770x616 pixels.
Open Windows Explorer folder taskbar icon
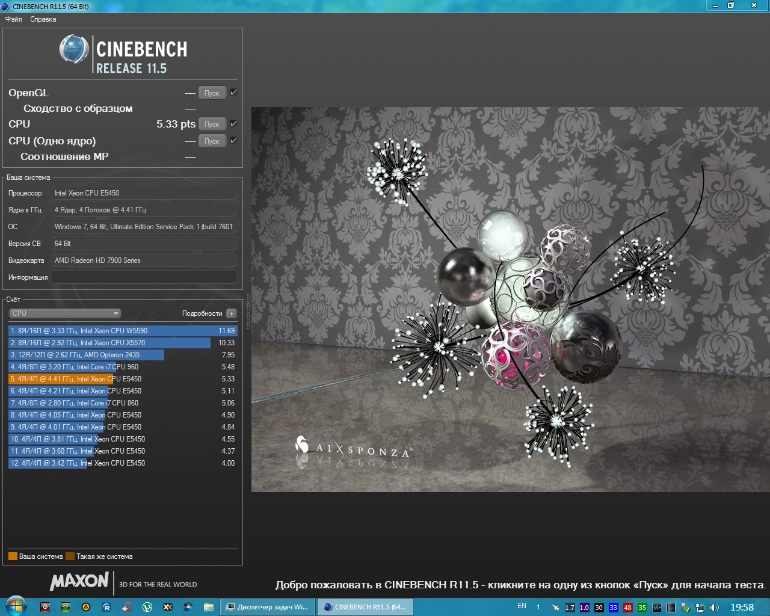(209, 607)
